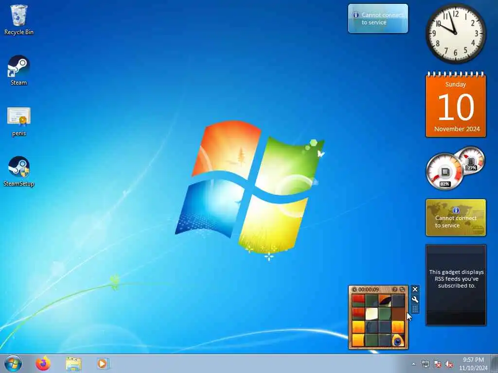This screenshot has width=498, height=373.
Task: Close the picture puzzle gadget
Action: coord(415,289)
